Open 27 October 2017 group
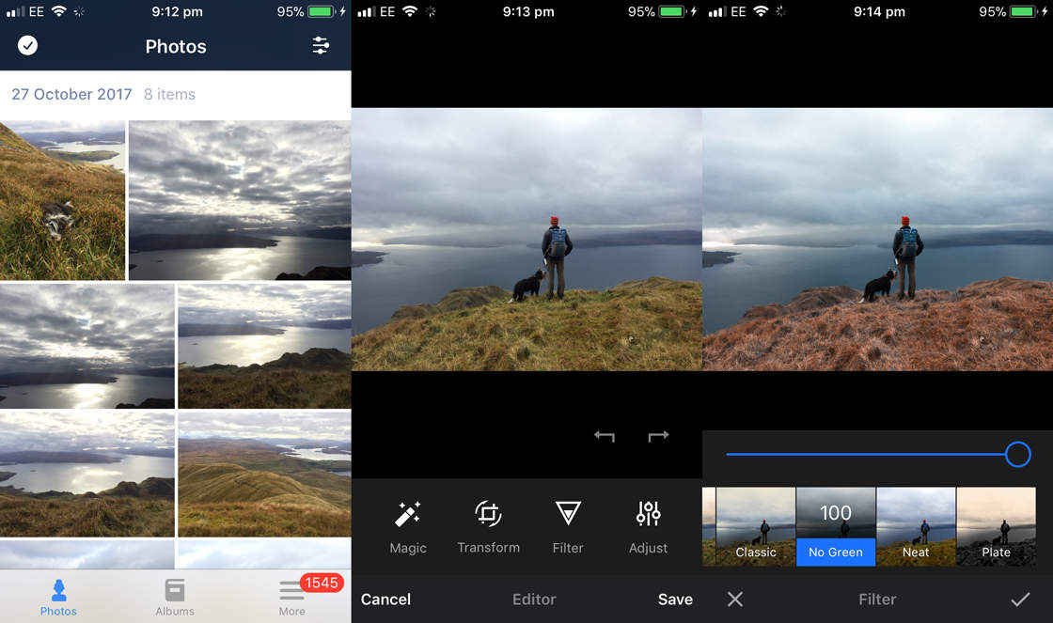The image size is (1053, 623). tap(71, 94)
